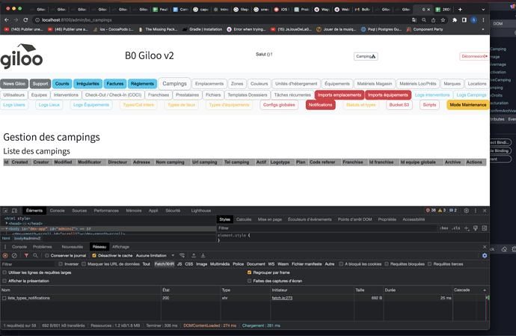The image size is (516, 336).
Task: Share this page with the share icon
Action: tap(434, 20)
